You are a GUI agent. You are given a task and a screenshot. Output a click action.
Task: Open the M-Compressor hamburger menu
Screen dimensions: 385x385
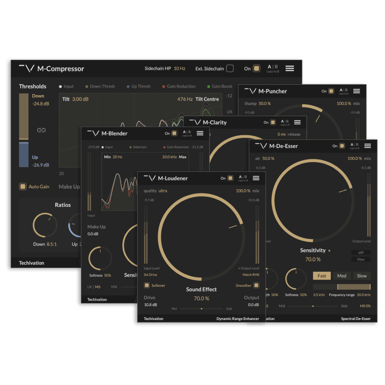[289, 68]
